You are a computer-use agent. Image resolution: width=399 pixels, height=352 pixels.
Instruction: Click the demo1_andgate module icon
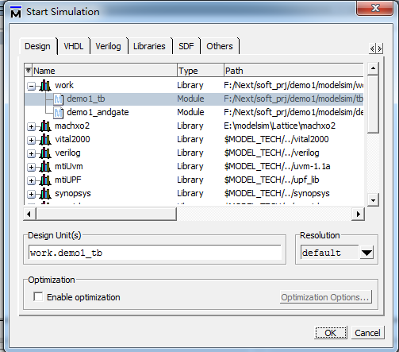(x=58, y=113)
